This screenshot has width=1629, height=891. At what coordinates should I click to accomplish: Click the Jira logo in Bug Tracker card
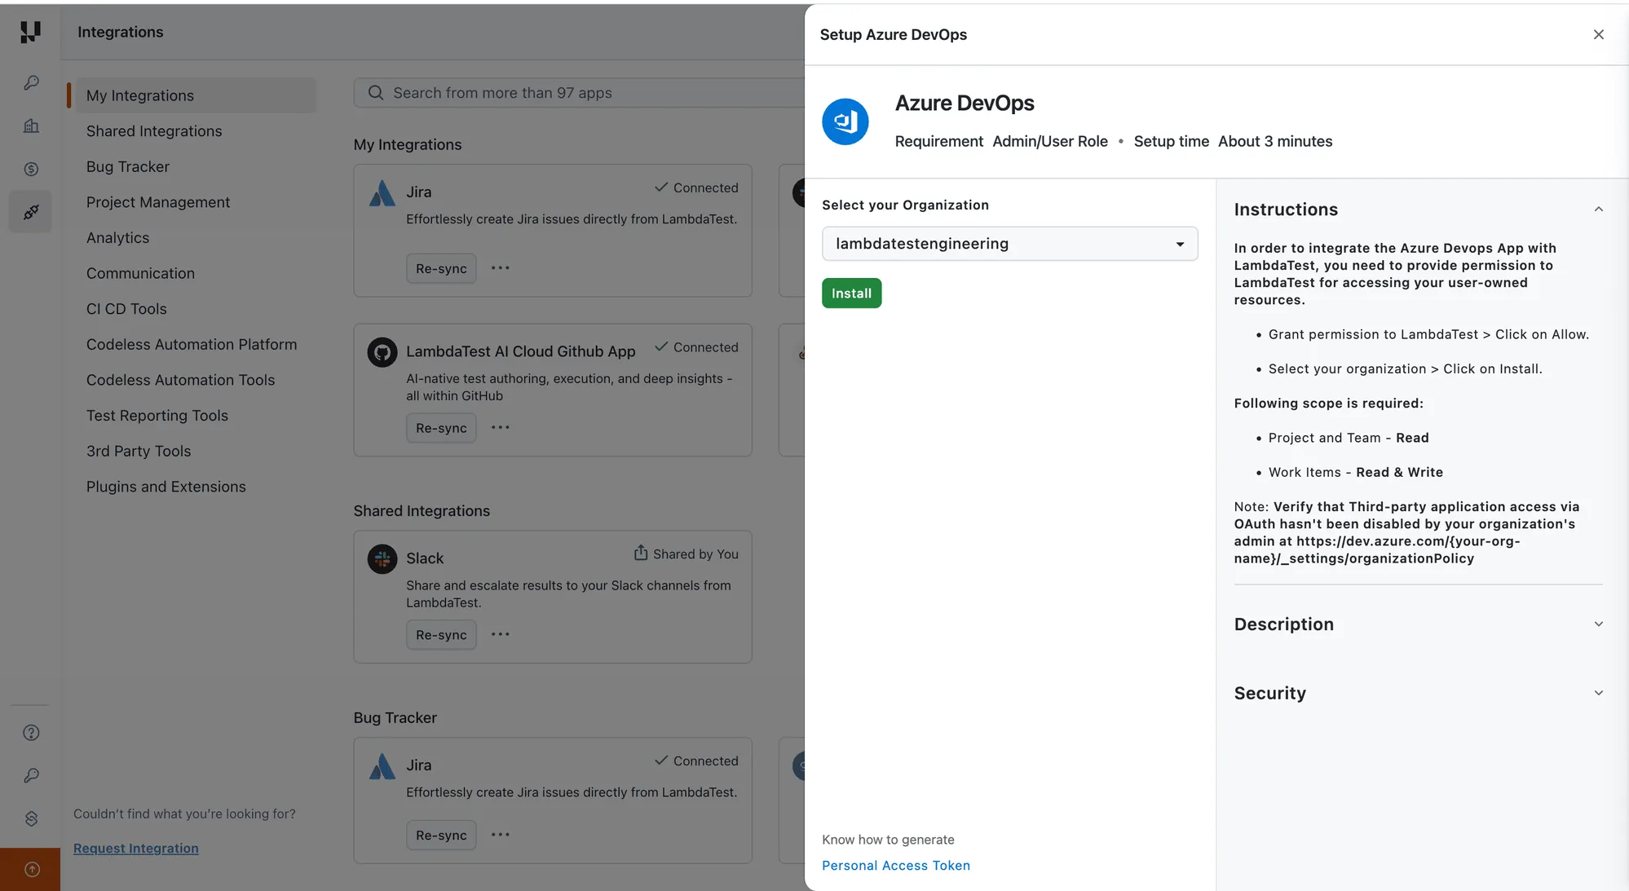382,765
